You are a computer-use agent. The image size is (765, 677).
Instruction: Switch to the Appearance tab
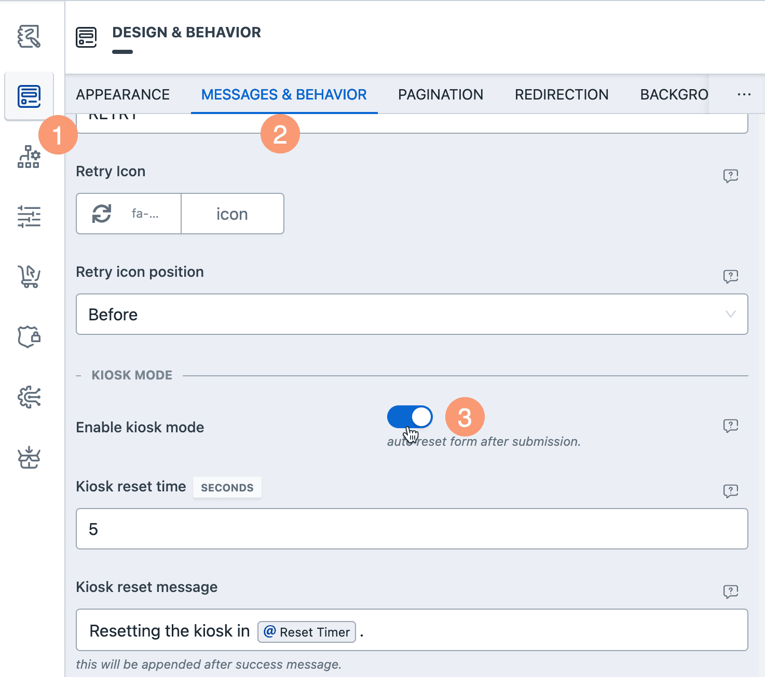click(x=123, y=94)
